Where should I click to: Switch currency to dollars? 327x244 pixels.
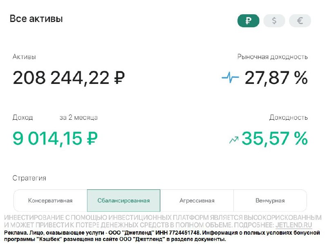pyautogui.click(x=274, y=21)
